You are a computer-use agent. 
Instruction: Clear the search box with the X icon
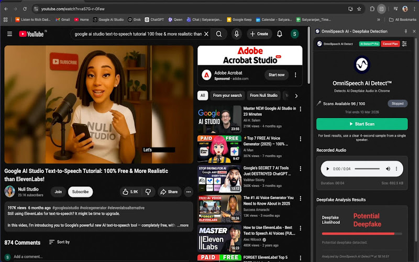click(206, 34)
